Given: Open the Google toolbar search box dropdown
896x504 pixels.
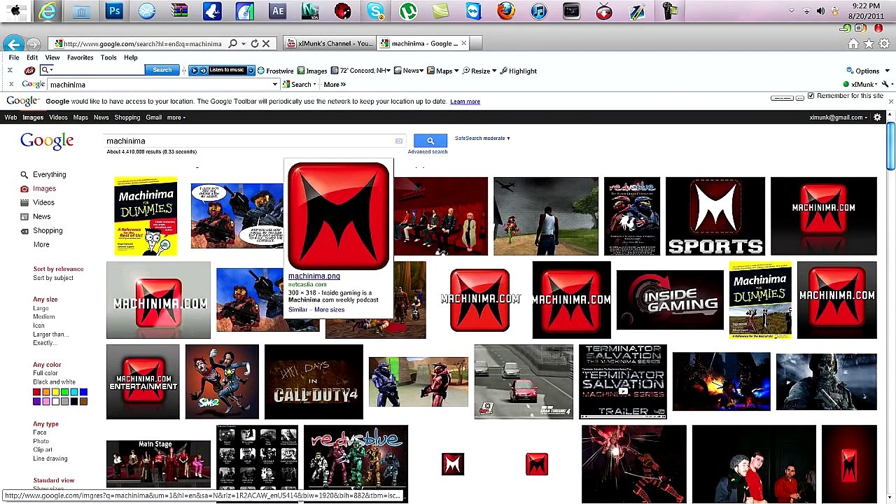Looking at the screenshot, I should click(x=275, y=84).
